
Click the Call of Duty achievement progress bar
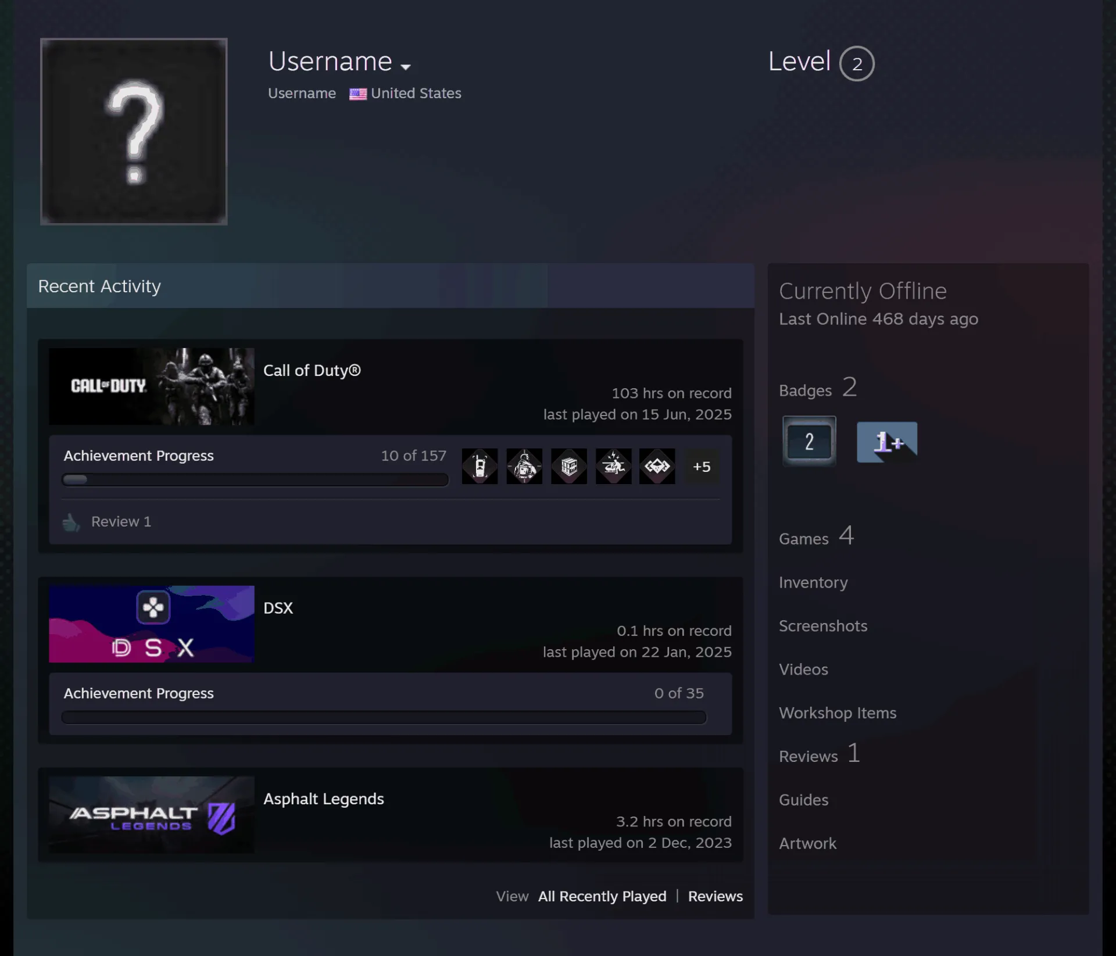click(255, 480)
